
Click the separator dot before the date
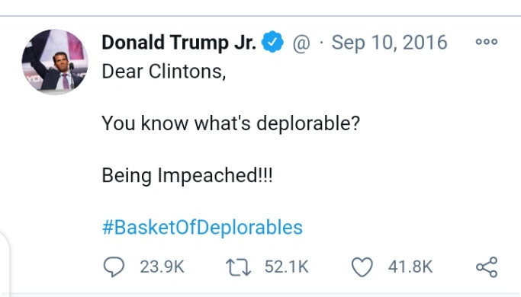321,43
